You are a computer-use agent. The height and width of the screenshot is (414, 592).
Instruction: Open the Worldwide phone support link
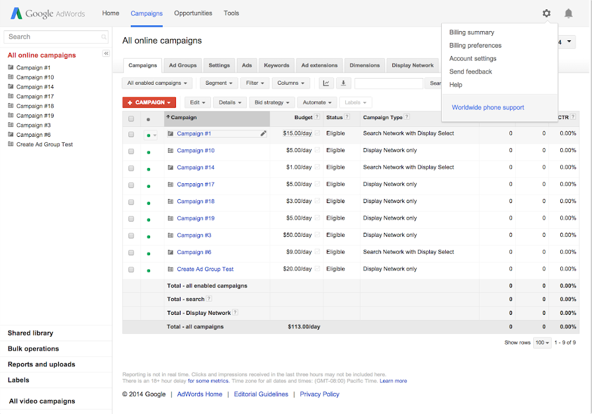[487, 107]
